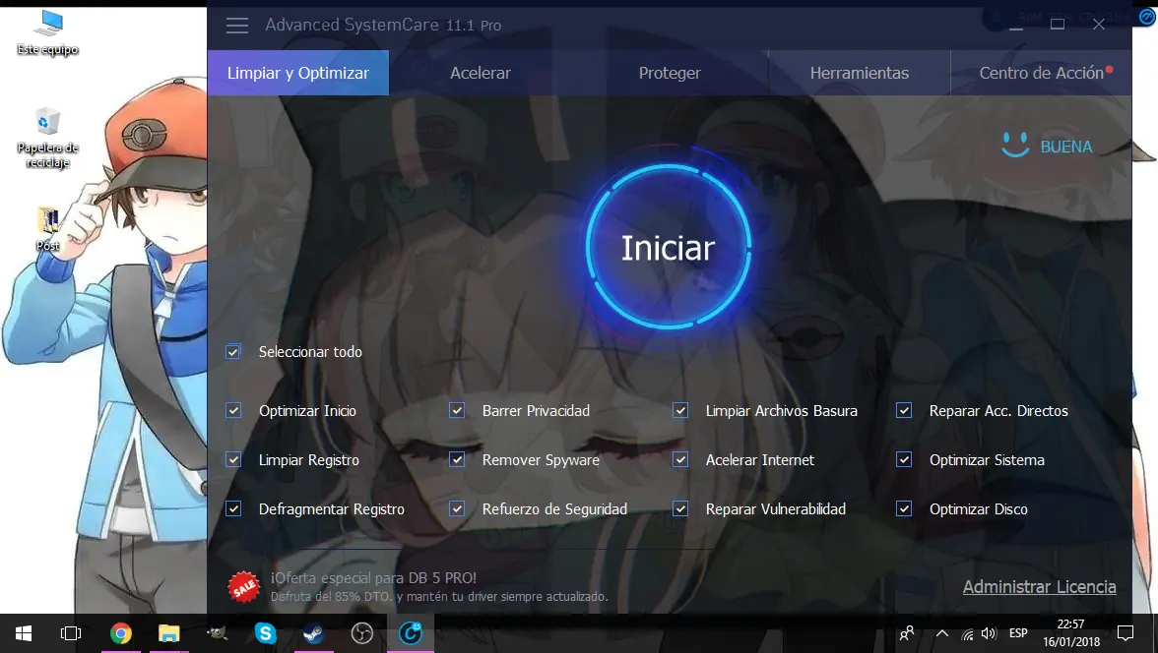Screen dimensions: 1158x653
Task: Click the volume speaker tray icon
Action: coord(989,633)
